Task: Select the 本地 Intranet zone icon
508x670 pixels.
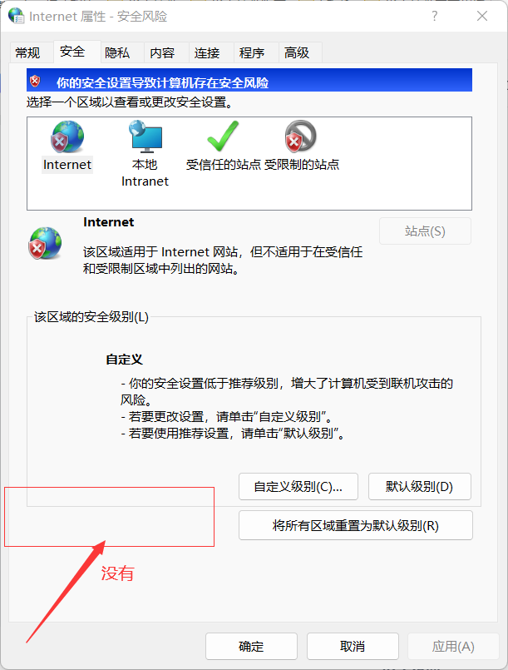Action: [145, 136]
